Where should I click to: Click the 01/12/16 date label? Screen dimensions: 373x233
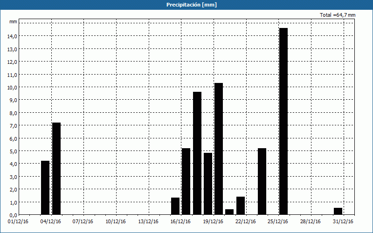point(18,222)
